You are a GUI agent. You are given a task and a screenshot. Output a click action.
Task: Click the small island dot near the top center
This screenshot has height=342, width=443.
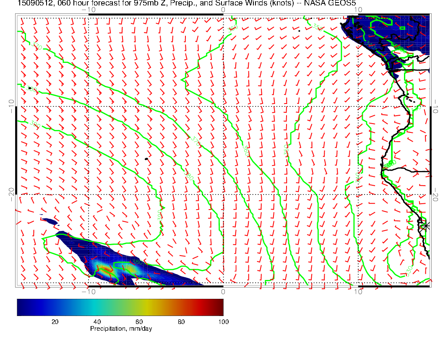299,31
